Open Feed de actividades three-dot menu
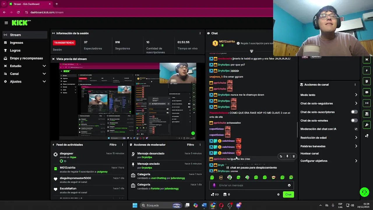373x210 pixels. click(x=122, y=145)
